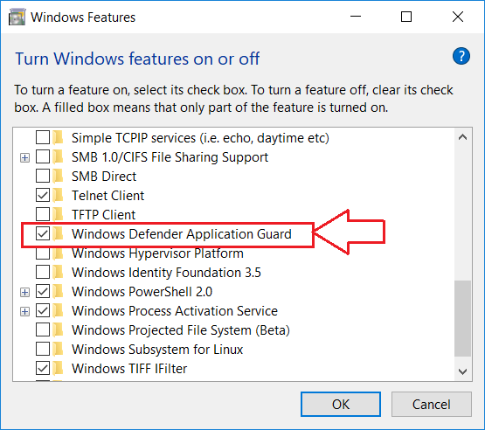Expand the Windows PowerShell 2.0 node
The image size is (485, 430).
(24, 292)
